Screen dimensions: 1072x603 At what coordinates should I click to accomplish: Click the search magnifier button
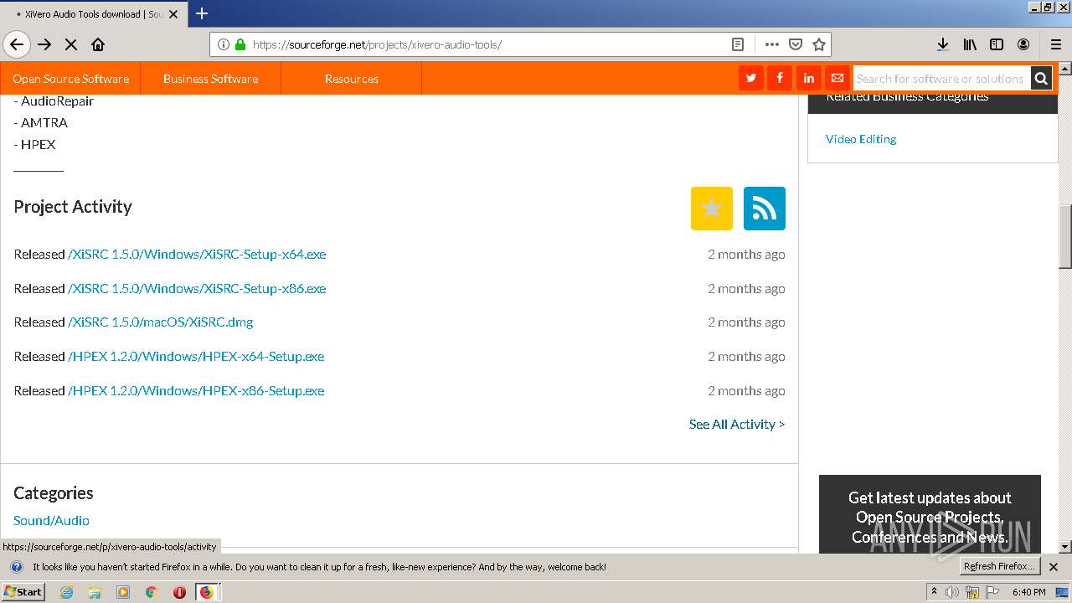pyautogui.click(x=1041, y=79)
